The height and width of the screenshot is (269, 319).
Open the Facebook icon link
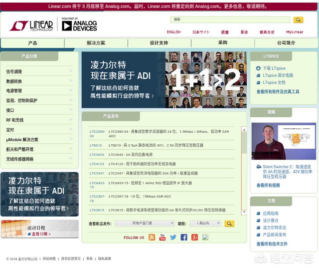click(184, 237)
